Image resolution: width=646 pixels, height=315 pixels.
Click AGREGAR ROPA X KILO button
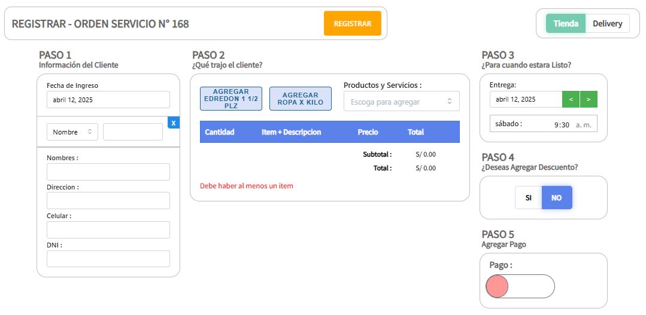(300, 99)
